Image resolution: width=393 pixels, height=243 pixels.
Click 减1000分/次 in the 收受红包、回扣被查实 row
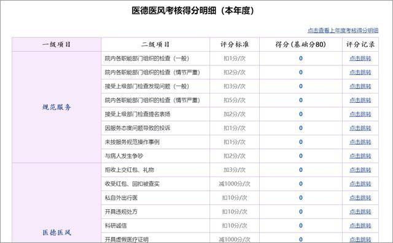coord(235,184)
